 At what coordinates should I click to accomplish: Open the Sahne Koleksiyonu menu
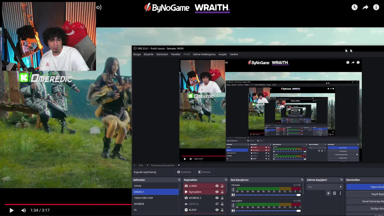(x=204, y=54)
